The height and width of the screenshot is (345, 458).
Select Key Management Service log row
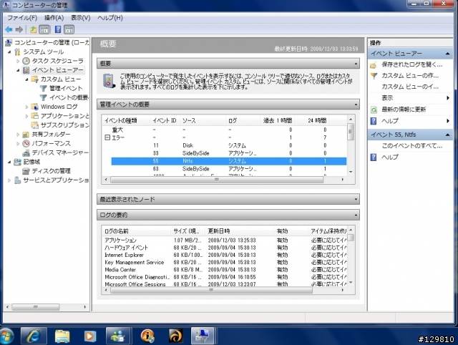coord(225,262)
